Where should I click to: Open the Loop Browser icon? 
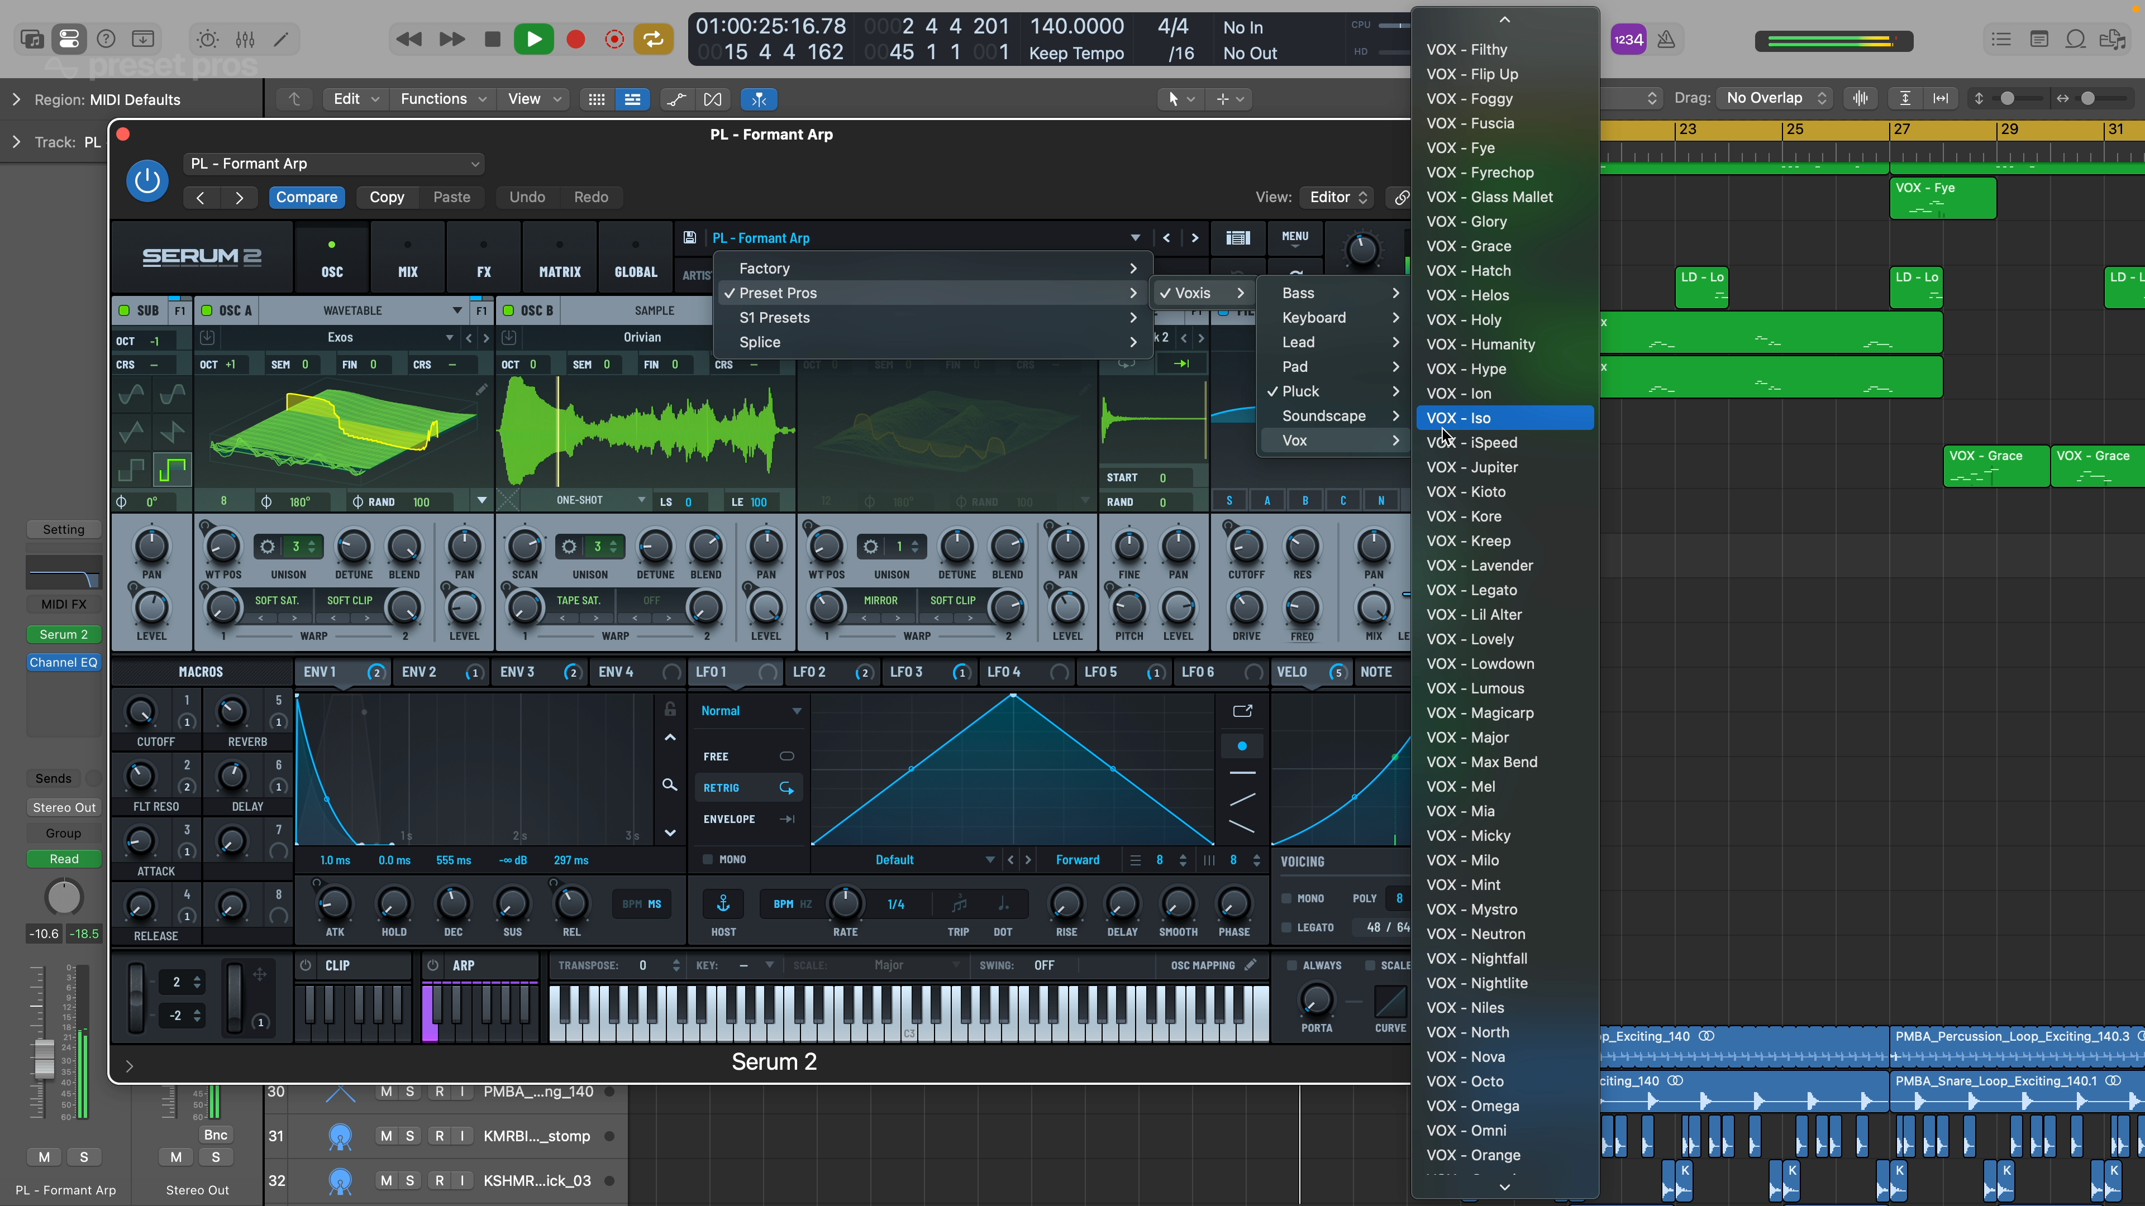coord(2076,39)
